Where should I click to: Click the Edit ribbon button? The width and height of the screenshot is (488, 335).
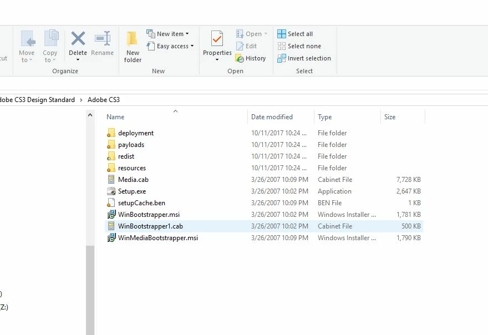point(246,46)
